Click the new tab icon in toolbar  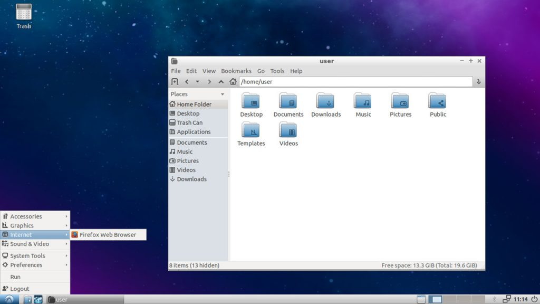[x=175, y=82]
